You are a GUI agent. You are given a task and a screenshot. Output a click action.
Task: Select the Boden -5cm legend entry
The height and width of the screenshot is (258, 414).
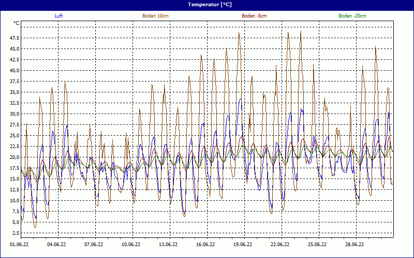254,16
